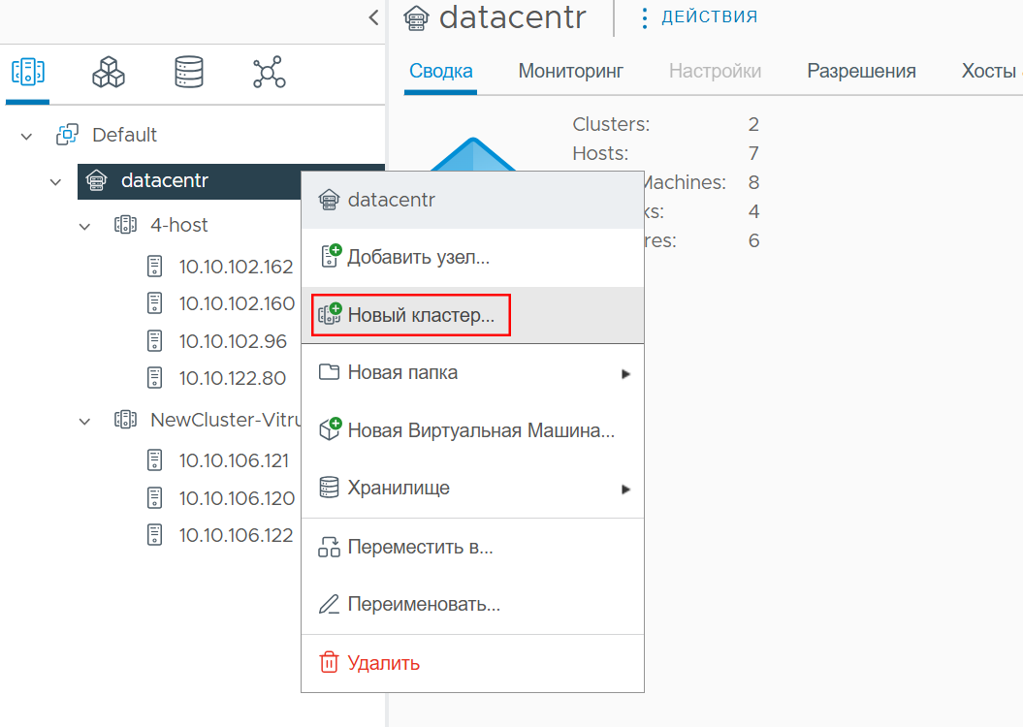Viewport: 1023px width, 727px height.
Task: Choose Новая Виртуальная Машина menu entry
Action: 472,430
